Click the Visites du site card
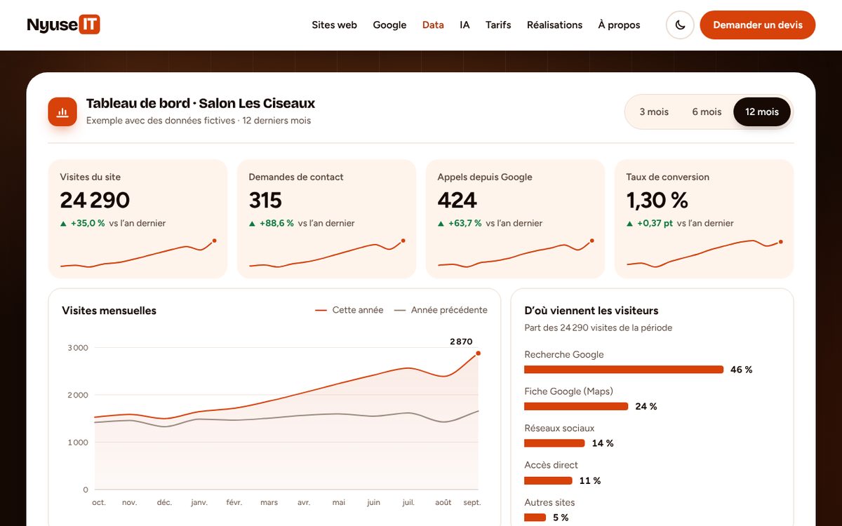This screenshot has height=526, width=842. tap(138, 219)
